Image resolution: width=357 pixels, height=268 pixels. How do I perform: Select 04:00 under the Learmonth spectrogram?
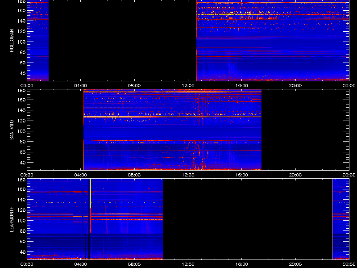[81, 264]
